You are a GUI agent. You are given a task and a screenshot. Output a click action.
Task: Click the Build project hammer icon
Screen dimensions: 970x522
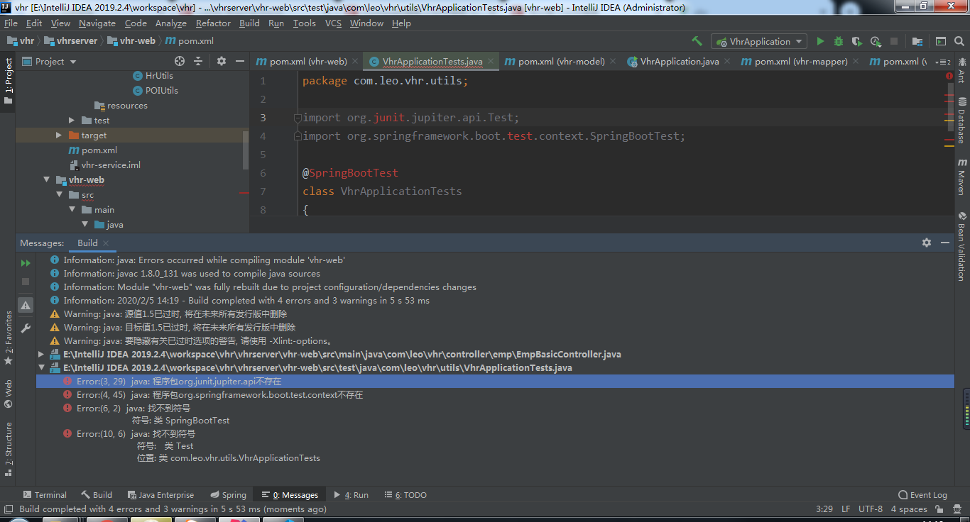[697, 41]
